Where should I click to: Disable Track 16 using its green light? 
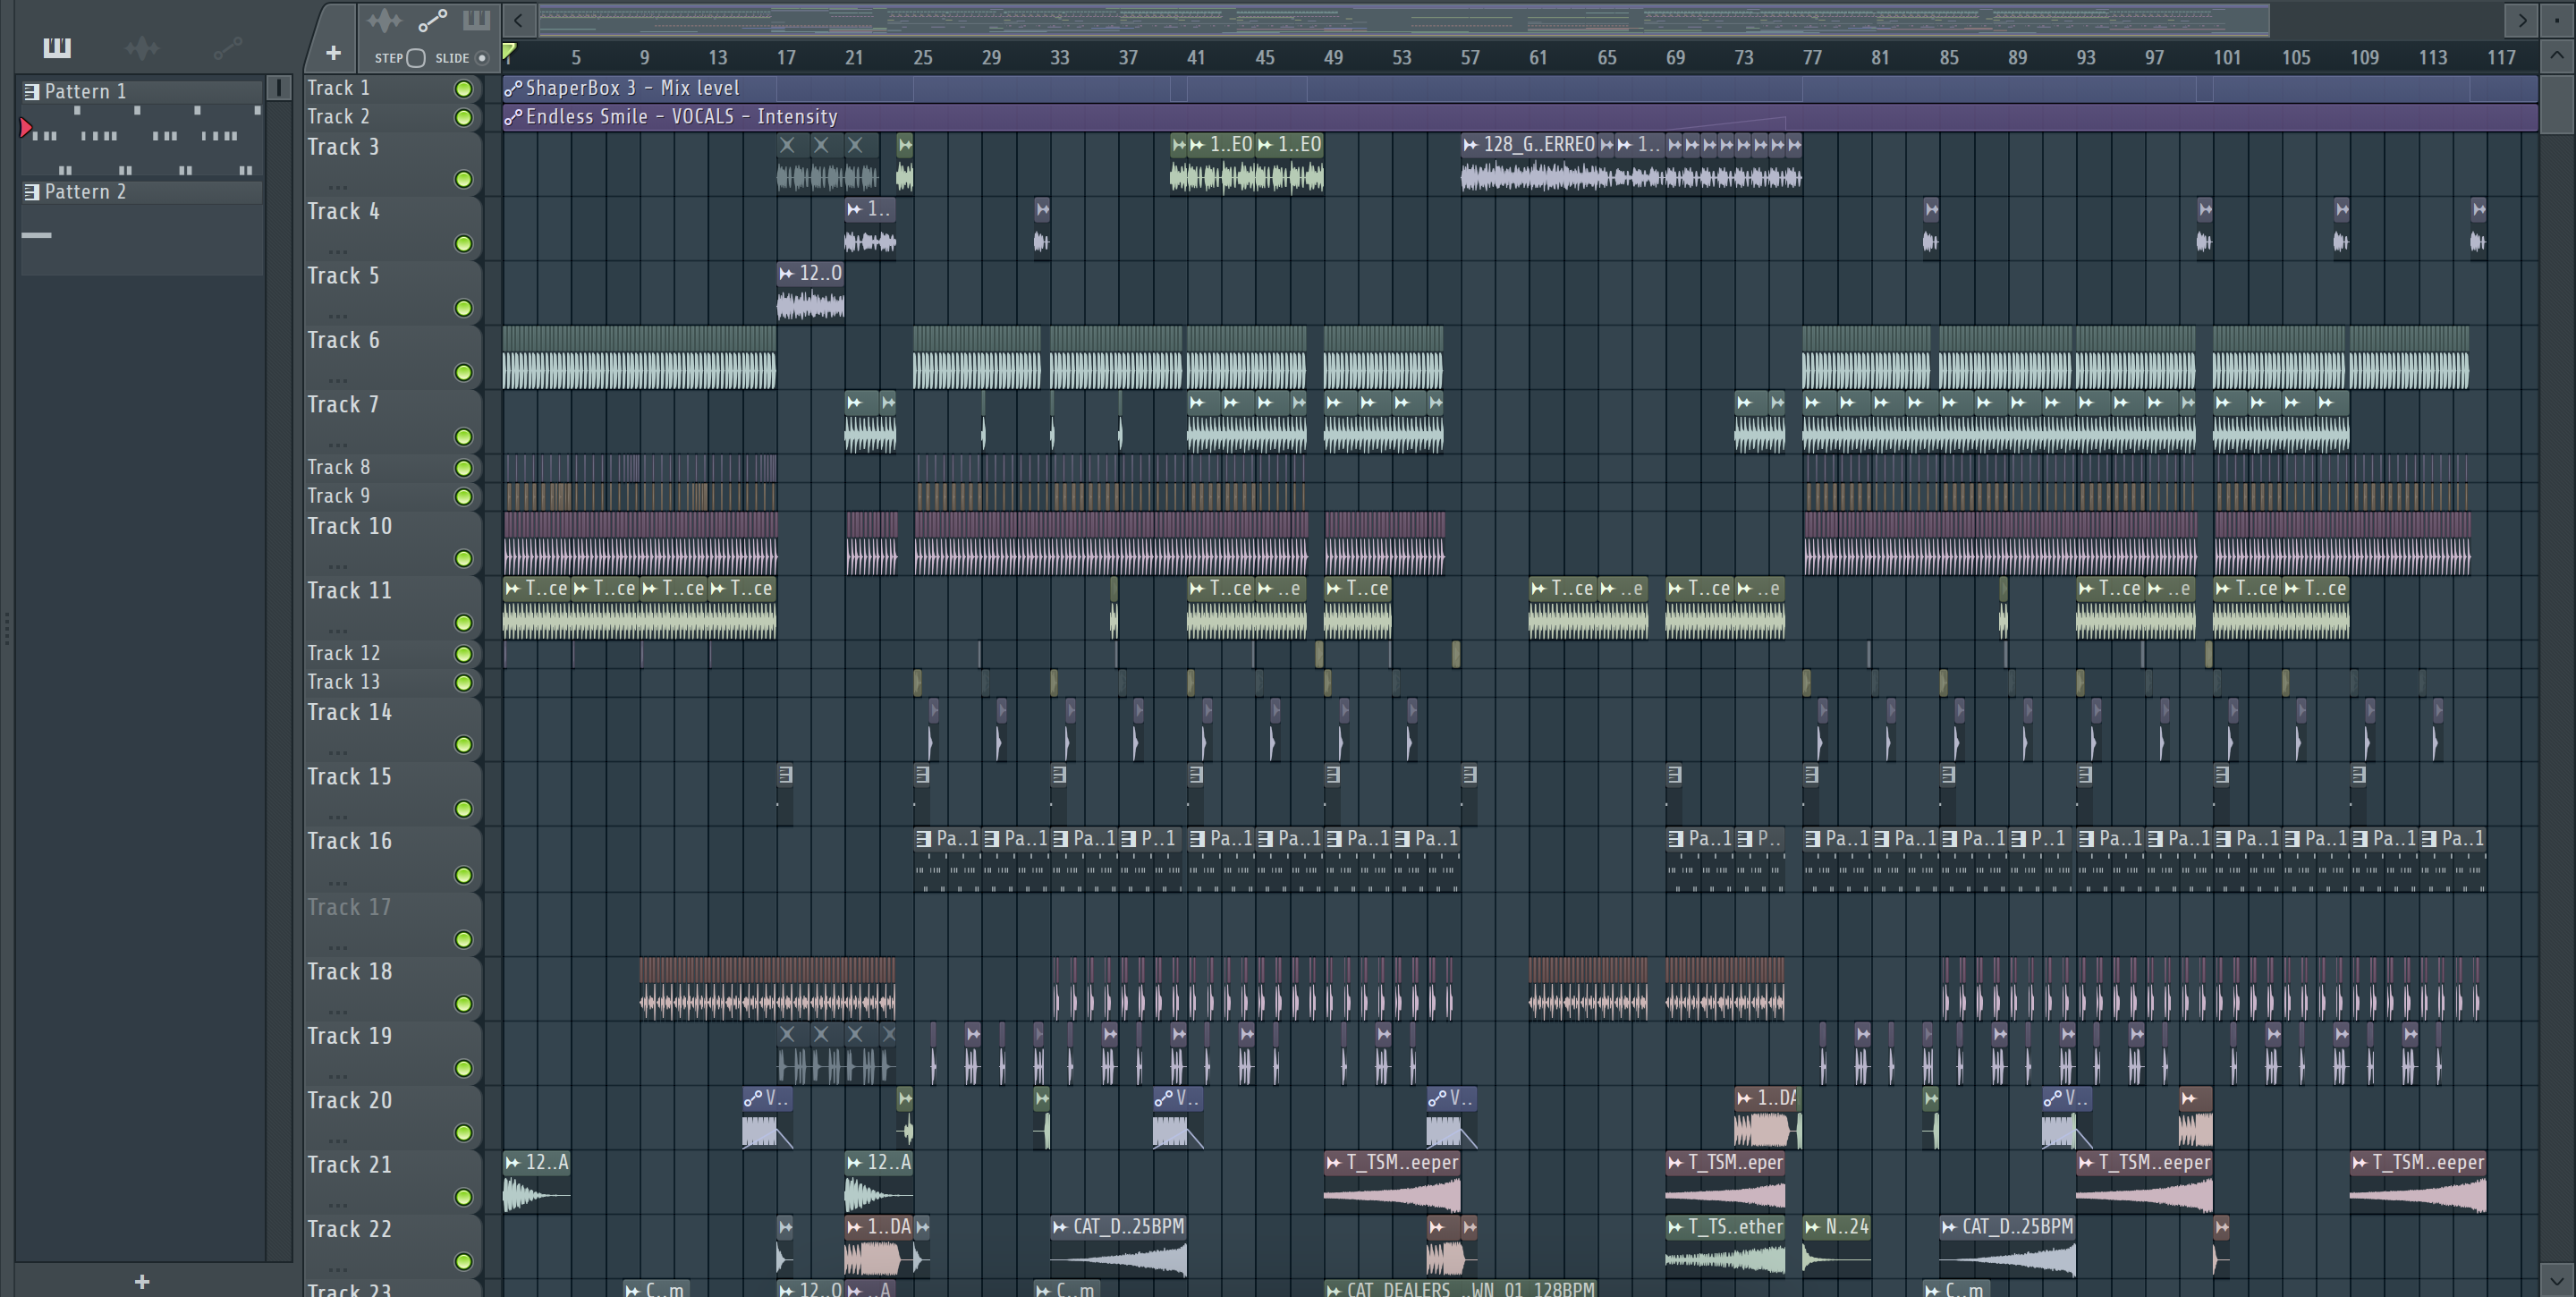(463, 875)
